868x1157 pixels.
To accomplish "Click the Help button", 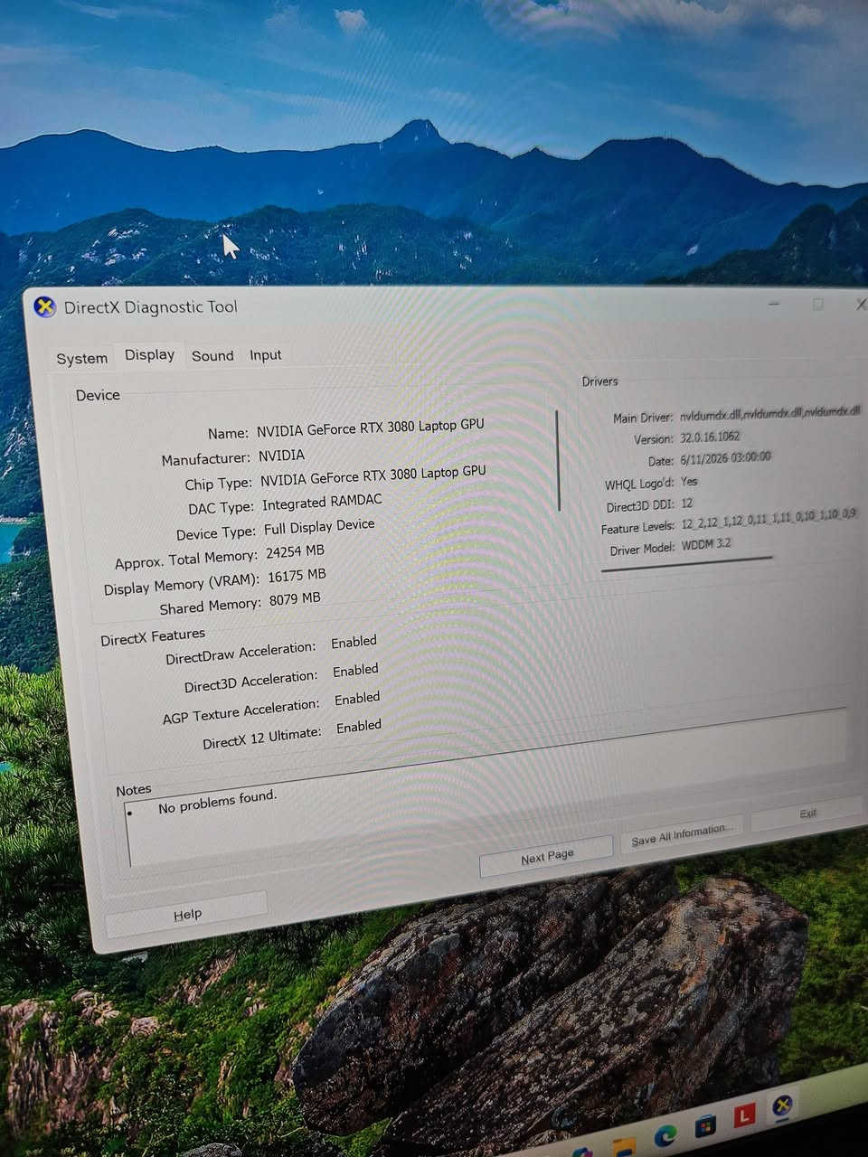I will point(187,914).
